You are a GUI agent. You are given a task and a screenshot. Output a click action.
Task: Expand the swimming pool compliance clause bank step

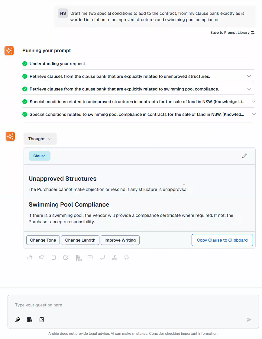(249, 89)
